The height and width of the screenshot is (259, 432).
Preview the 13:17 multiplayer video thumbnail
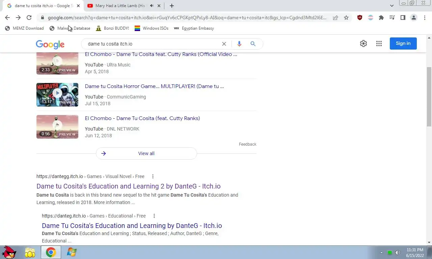pos(57,95)
